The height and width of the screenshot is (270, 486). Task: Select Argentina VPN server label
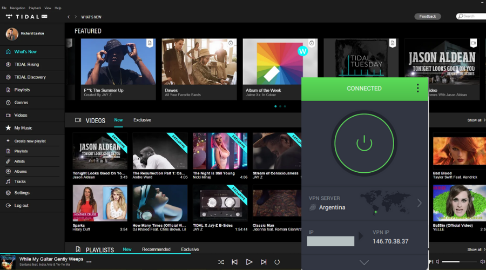[x=332, y=207]
